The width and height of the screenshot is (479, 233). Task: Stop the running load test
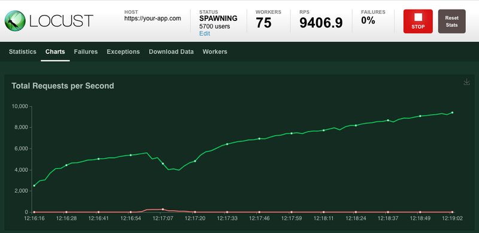418,21
